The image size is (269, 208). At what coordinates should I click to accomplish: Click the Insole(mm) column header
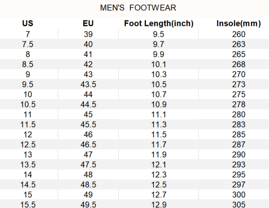[239, 24]
